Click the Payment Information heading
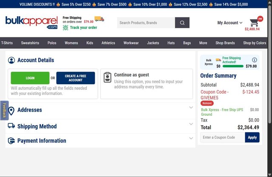This screenshot has height=177, width=272. [x=42, y=141]
